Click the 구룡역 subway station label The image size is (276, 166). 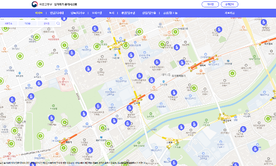(169, 143)
